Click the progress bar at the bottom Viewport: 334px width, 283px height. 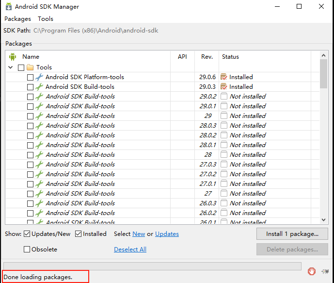point(152,266)
